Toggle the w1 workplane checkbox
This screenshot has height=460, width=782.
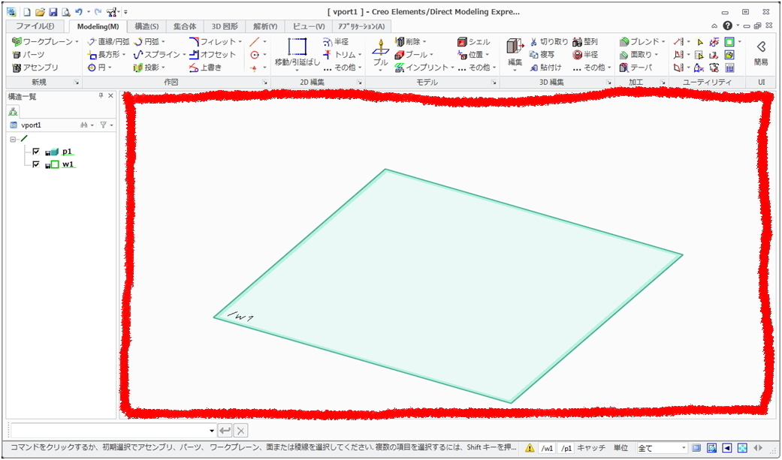[35, 164]
